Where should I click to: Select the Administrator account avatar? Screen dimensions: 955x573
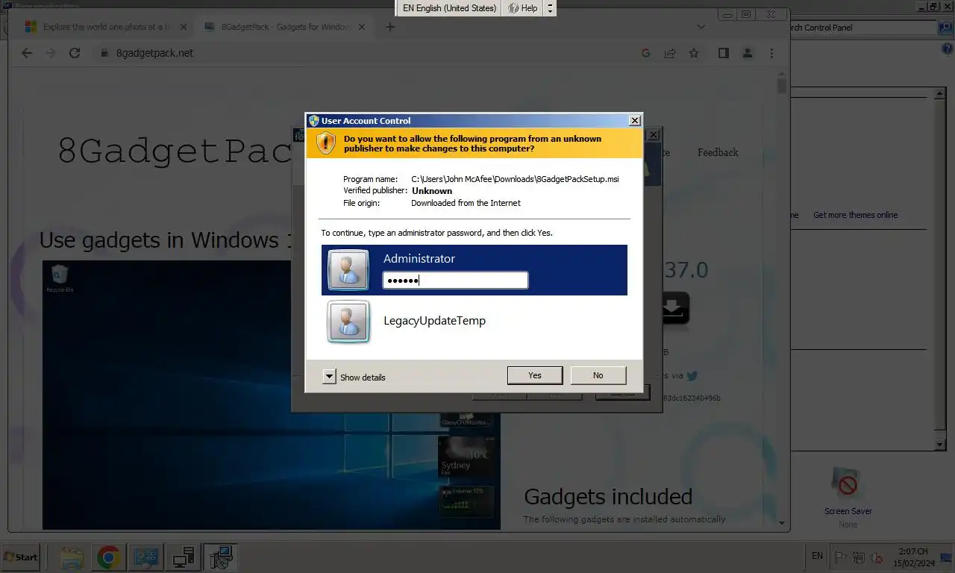click(348, 270)
